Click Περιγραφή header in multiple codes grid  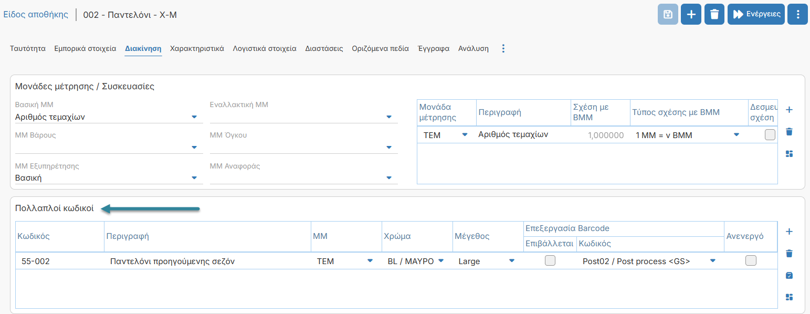click(x=207, y=236)
